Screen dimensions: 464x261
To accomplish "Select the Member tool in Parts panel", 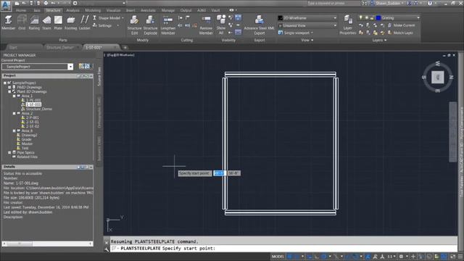I will point(8,22).
